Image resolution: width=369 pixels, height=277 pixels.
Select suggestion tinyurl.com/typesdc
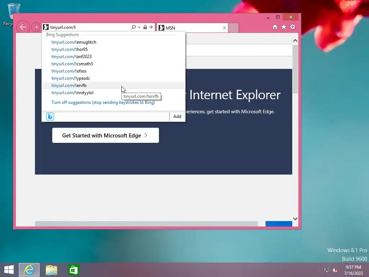(114, 78)
